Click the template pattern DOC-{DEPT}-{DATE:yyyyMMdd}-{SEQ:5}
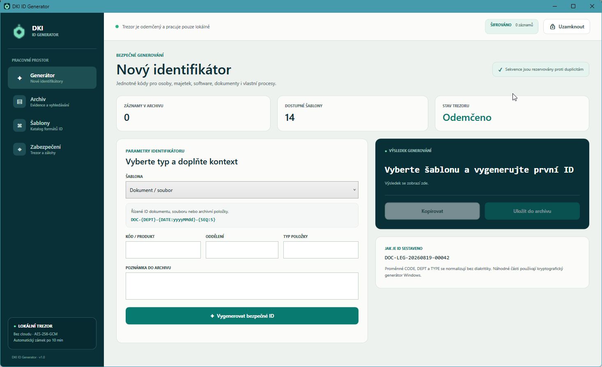This screenshot has width=602, height=367. click(x=173, y=219)
